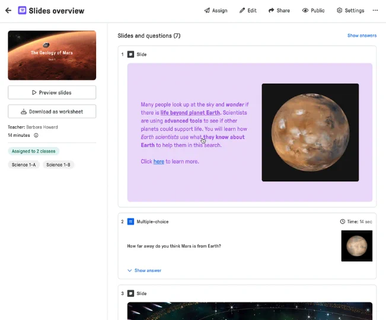Open the three-dot more options menu
Image resolution: width=386 pixels, height=320 pixels.
pyautogui.click(x=375, y=10)
